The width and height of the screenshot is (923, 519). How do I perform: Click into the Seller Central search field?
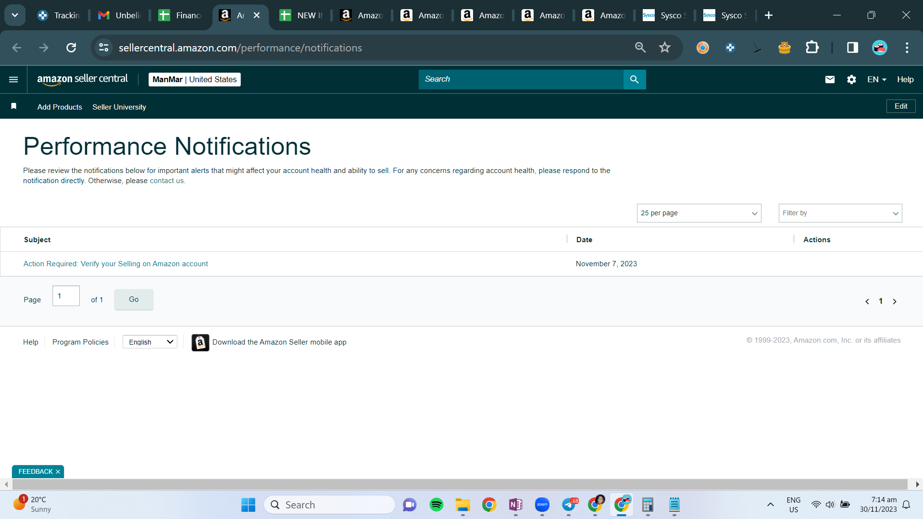(521, 79)
